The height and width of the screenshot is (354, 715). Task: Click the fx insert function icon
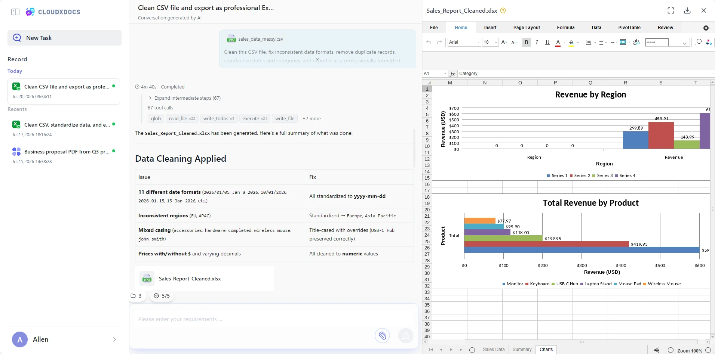click(452, 74)
